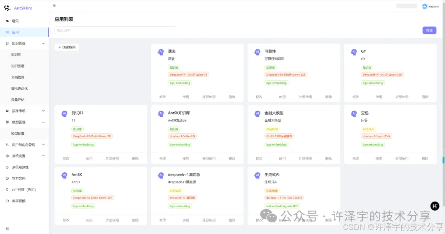Open the 模型配置 submenu item
Image resolution: width=445 pixels, height=234 pixels.
24,133
